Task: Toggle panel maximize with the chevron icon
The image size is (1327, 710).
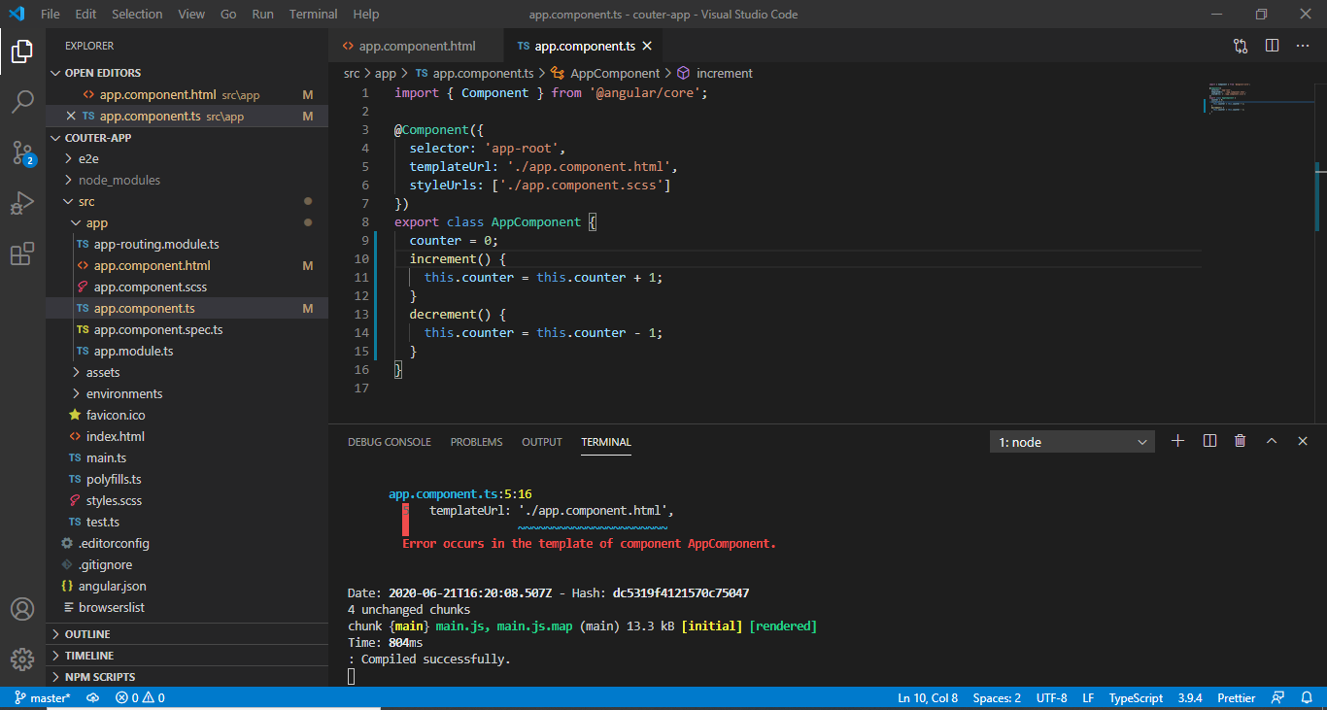Action: (1272, 440)
